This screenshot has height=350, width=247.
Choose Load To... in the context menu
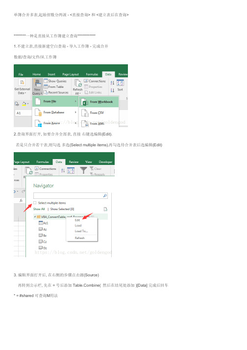[x=82, y=231]
